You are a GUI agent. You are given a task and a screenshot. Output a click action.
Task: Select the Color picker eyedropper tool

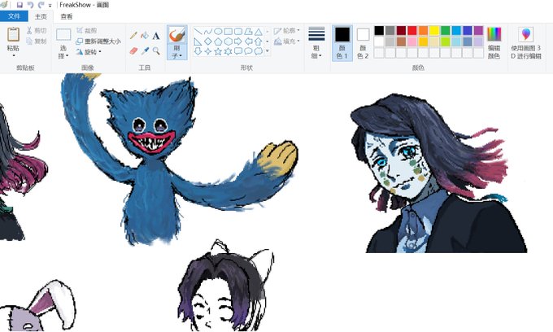click(145, 50)
